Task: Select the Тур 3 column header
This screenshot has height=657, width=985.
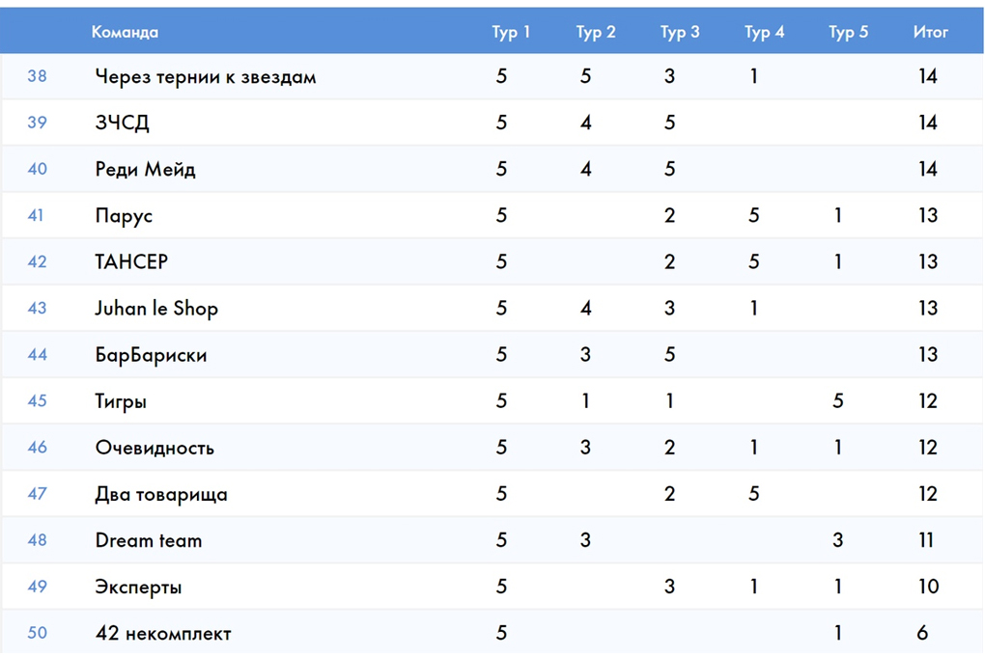Action: [680, 32]
